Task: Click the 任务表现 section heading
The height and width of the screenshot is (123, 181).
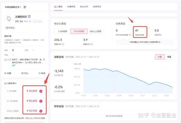Action: [x=120, y=24]
